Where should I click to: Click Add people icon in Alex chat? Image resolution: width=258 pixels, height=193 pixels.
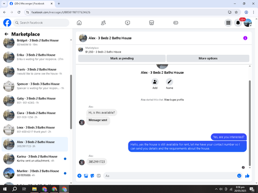pos(155,82)
